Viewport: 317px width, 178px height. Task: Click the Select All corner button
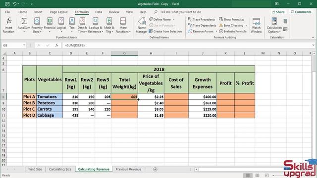click(3, 53)
